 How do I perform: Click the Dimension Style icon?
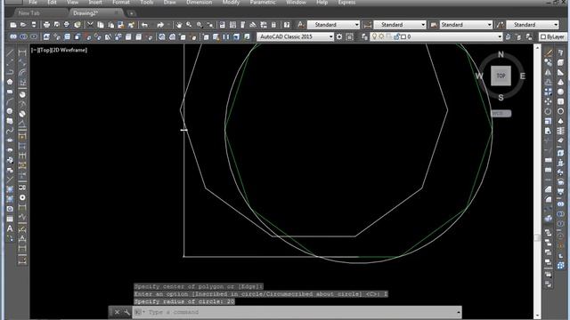[x=367, y=25]
